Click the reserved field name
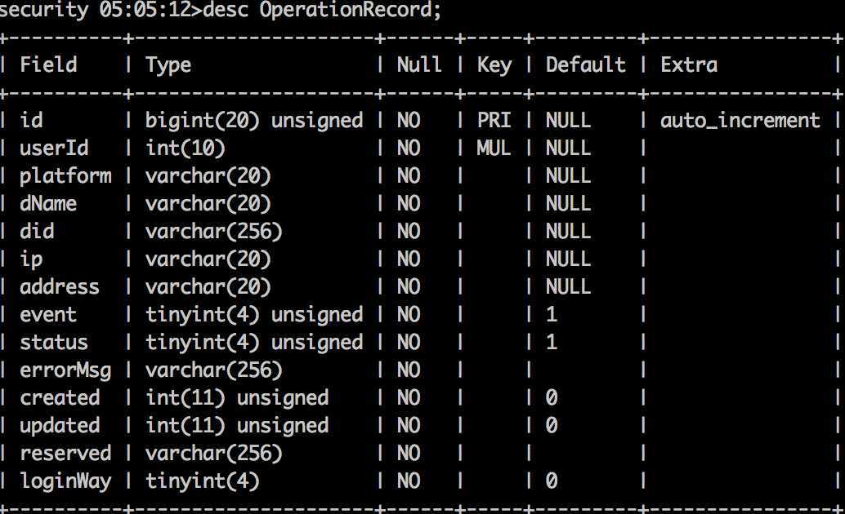 [x=65, y=453]
